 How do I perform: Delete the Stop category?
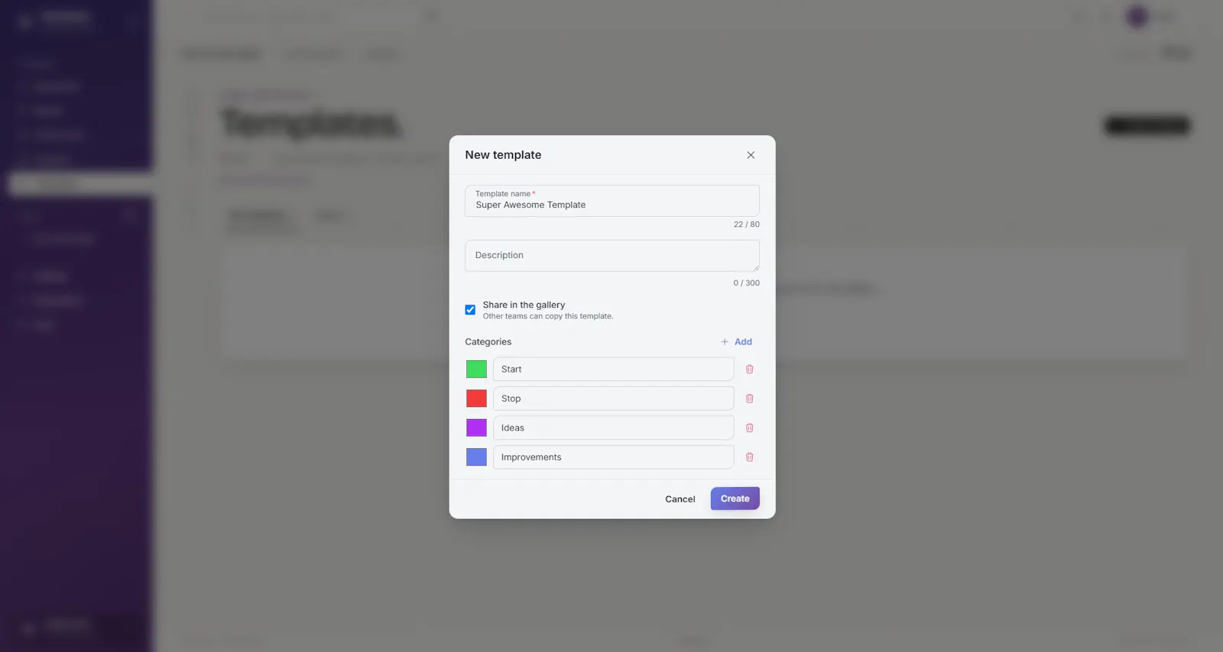click(x=749, y=399)
